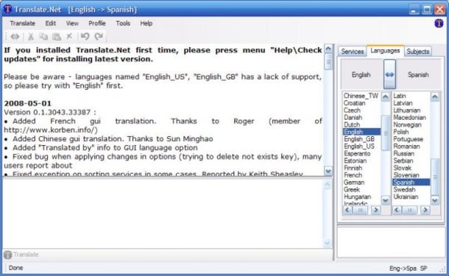
Task: Open the View menu
Action: point(72,24)
